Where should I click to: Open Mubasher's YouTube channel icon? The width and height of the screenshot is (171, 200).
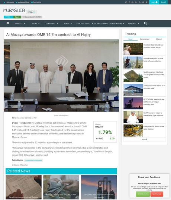tap(132, 2)
